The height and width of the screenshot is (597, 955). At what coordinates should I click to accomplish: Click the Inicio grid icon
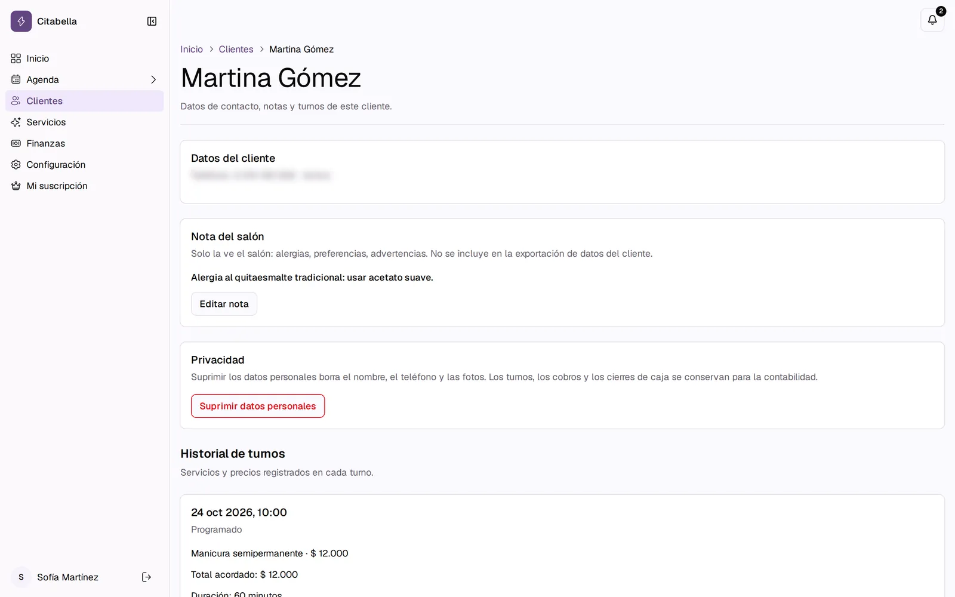[x=16, y=59]
